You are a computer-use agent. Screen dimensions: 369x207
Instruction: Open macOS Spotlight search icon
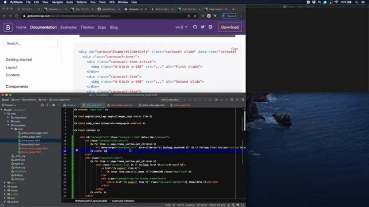pos(356,2)
